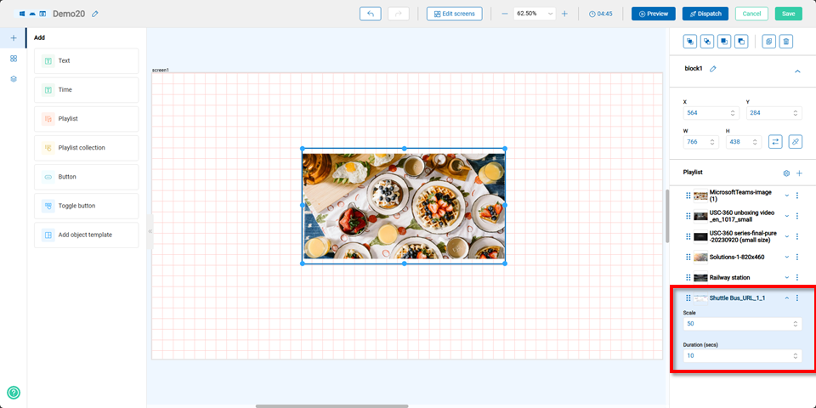The height and width of the screenshot is (408, 816).
Task: Collapse the Shuttle Bus_URL_1_1 item
Action: pyautogui.click(x=786, y=298)
